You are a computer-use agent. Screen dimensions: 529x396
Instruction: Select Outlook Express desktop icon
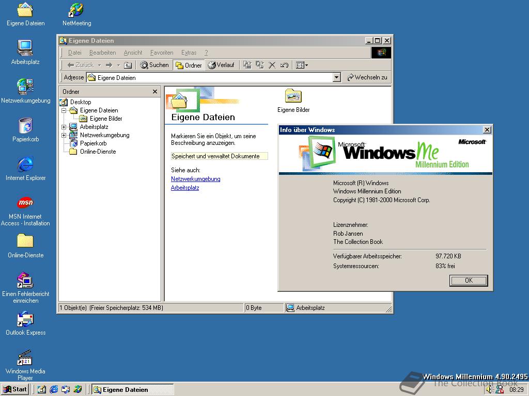coord(25,324)
